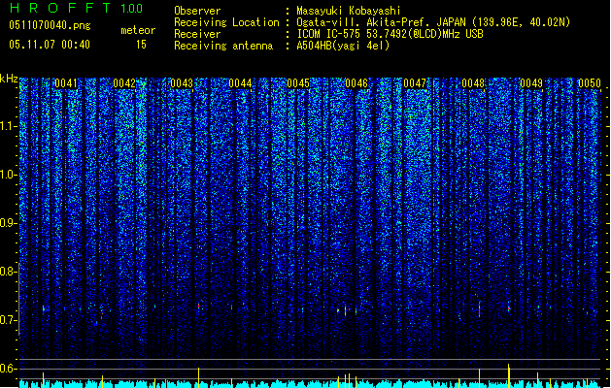The height and width of the screenshot is (388, 611).
Task: Select the file name 0511070040.png
Action: pos(50,25)
